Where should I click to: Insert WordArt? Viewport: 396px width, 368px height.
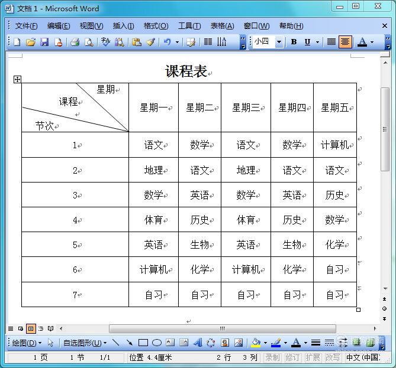tap(198, 342)
